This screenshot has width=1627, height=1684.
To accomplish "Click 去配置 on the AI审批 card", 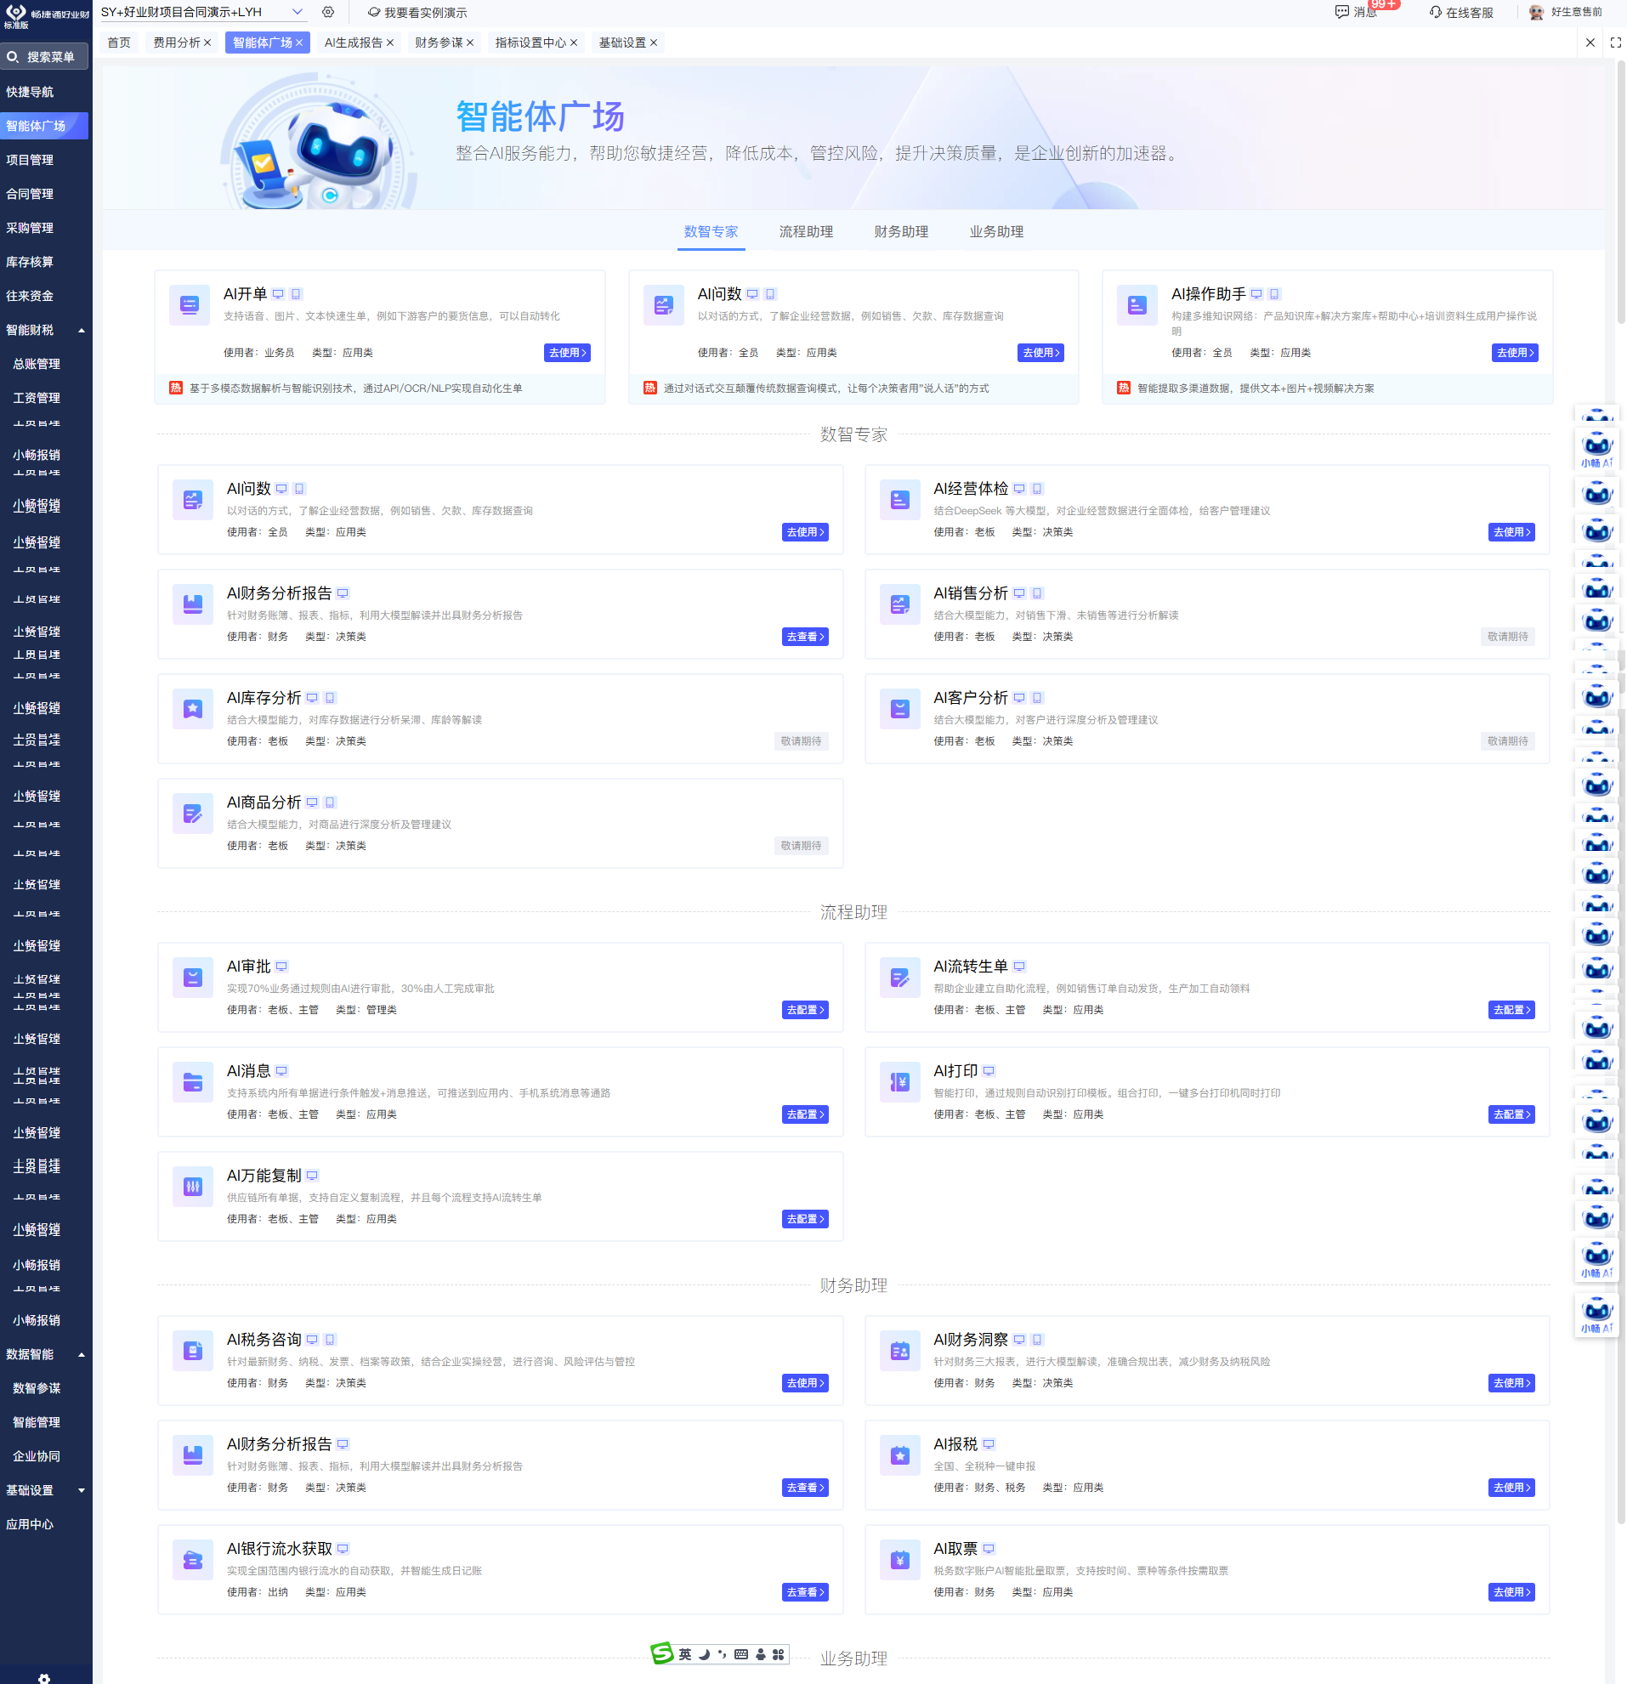I will coord(805,1011).
